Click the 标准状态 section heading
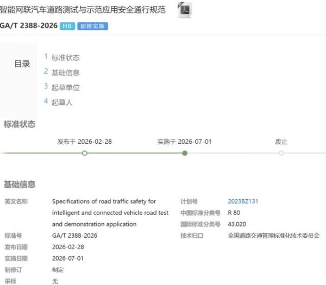 (20, 124)
